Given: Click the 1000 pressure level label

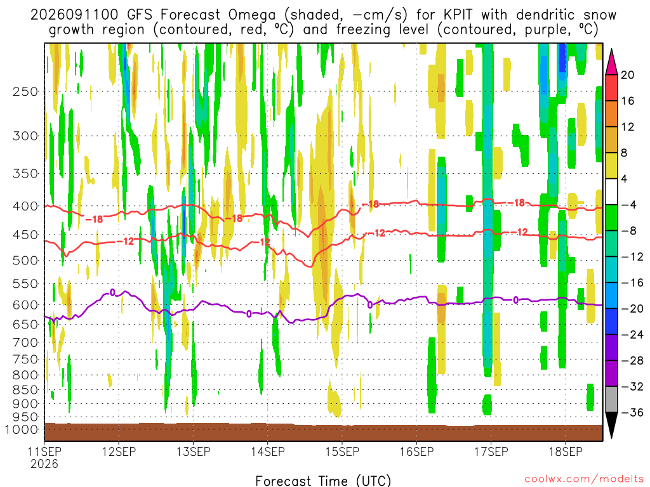Looking at the screenshot, I should pos(22,429).
